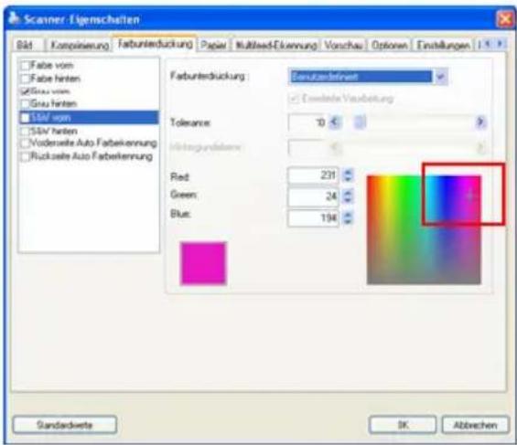Click the Tolerance value field
This screenshot has width=517, height=445.
tap(307, 122)
